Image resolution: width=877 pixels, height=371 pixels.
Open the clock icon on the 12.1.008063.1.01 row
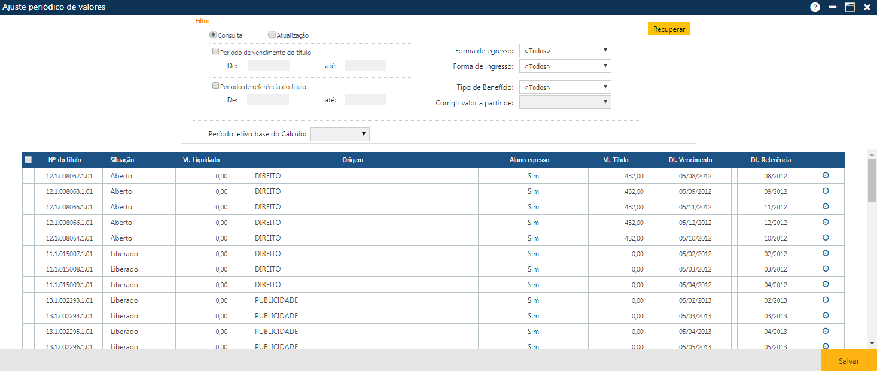(x=826, y=191)
